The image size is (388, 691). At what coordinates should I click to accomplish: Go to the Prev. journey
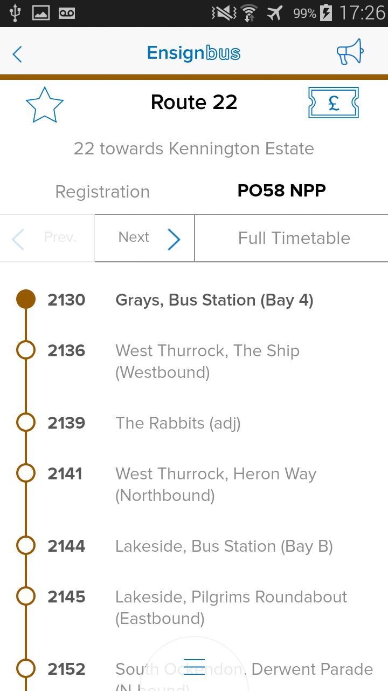[47, 238]
